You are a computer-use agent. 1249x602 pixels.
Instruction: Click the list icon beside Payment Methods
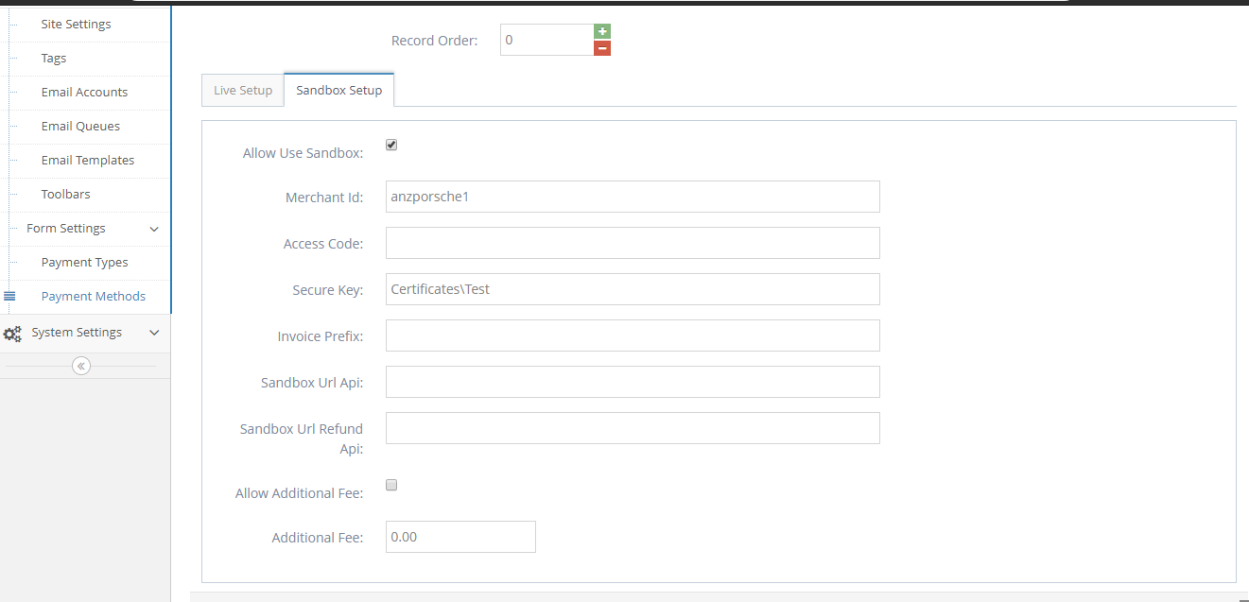click(9, 296)
